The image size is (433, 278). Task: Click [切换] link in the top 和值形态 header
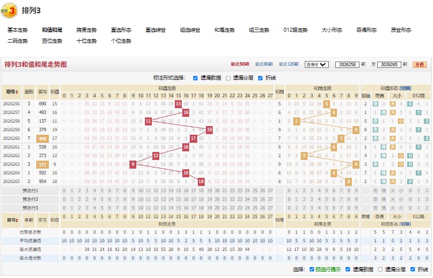pyautogui.click(x=405, y=88)
